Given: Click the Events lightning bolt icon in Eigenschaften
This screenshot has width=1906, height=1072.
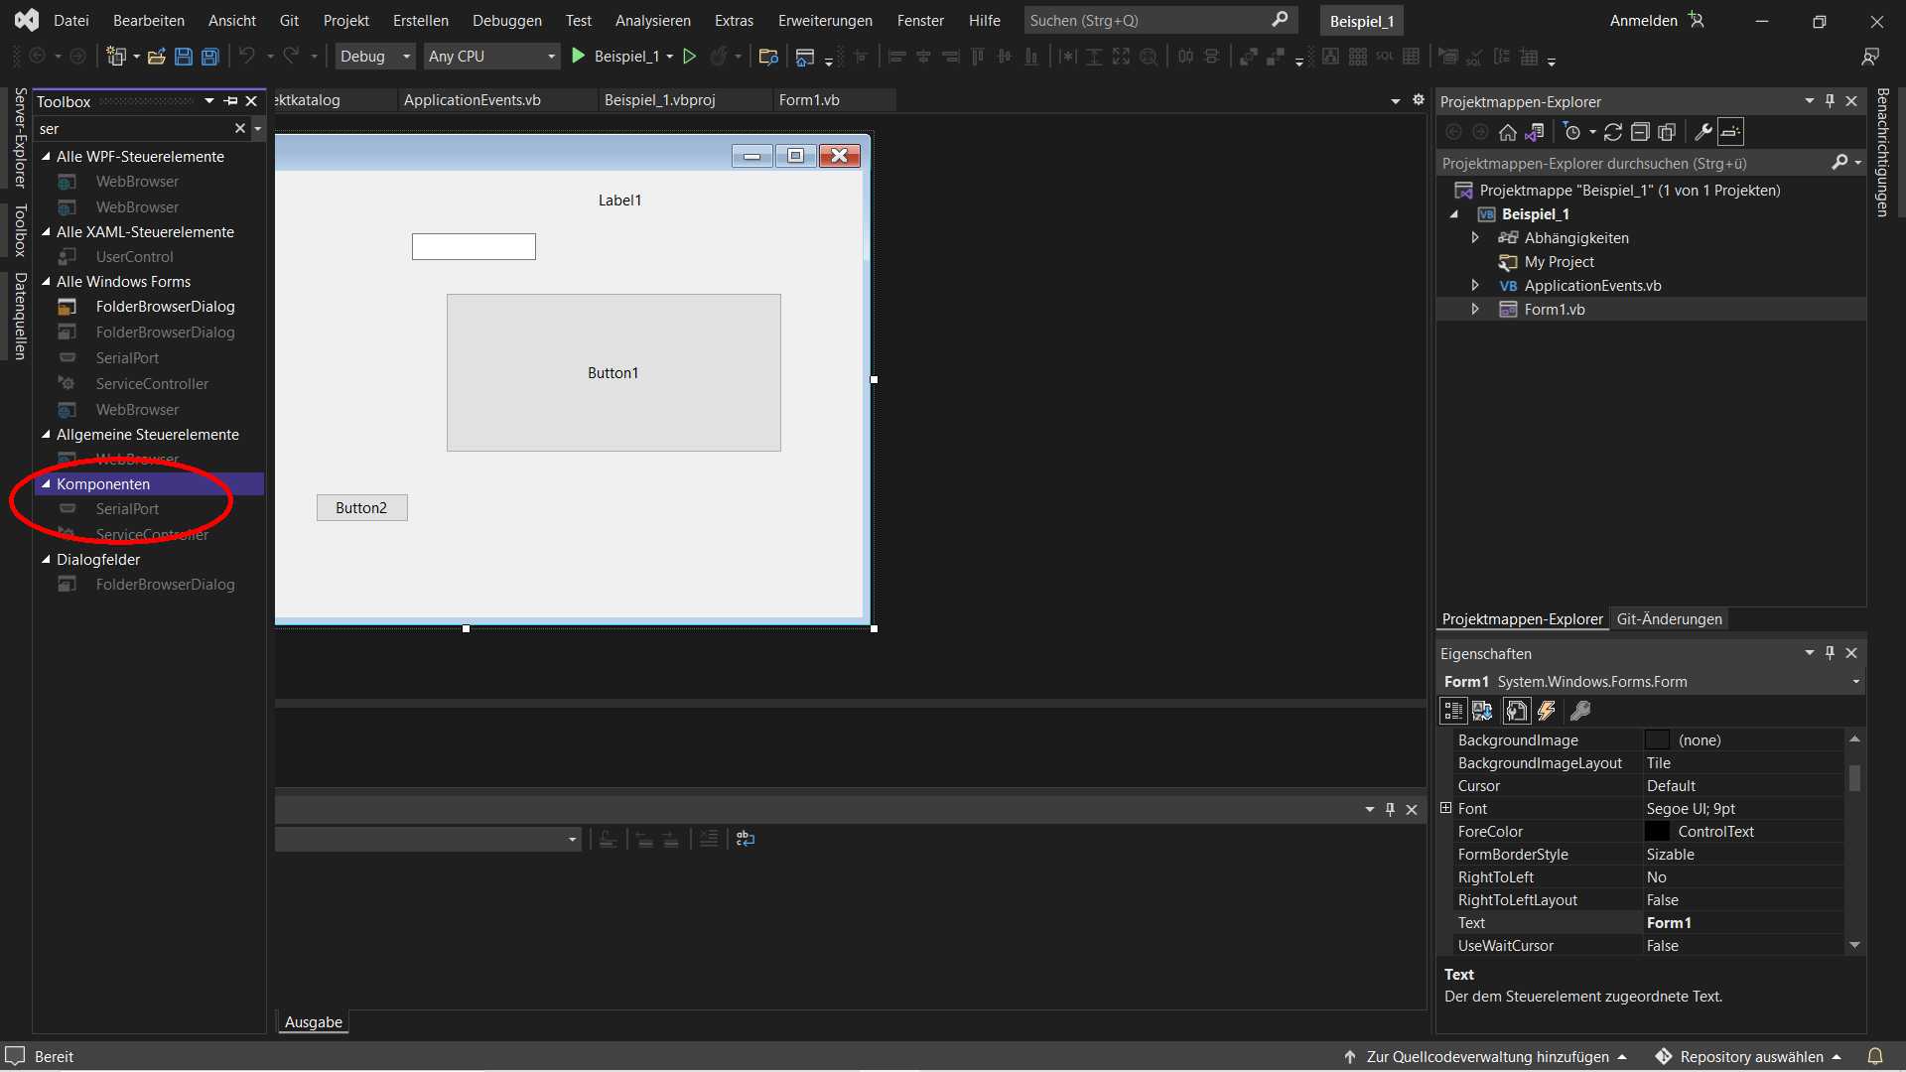Looking at the screenshot, I should [x=1547, y=711].
